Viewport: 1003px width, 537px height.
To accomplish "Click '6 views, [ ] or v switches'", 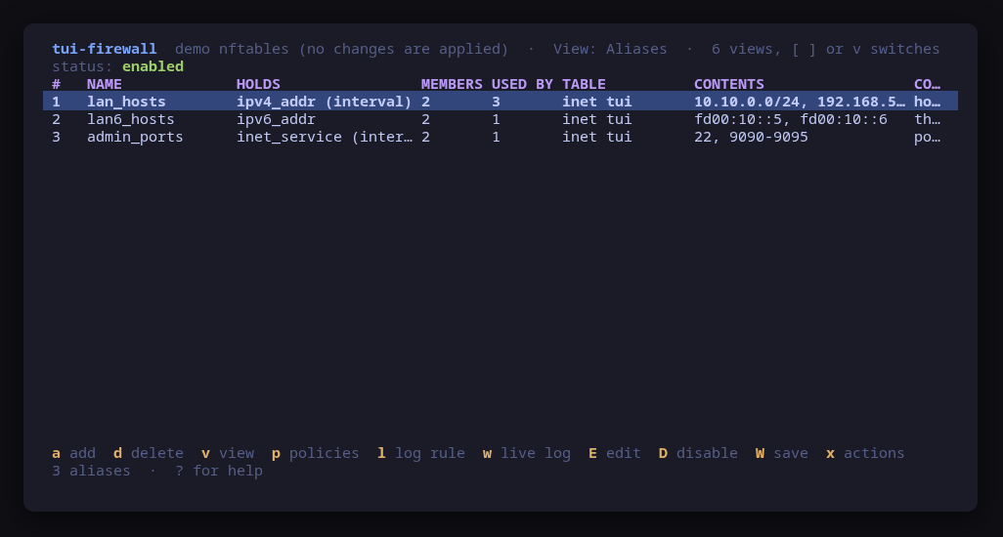I will click(x=826, y=49).
